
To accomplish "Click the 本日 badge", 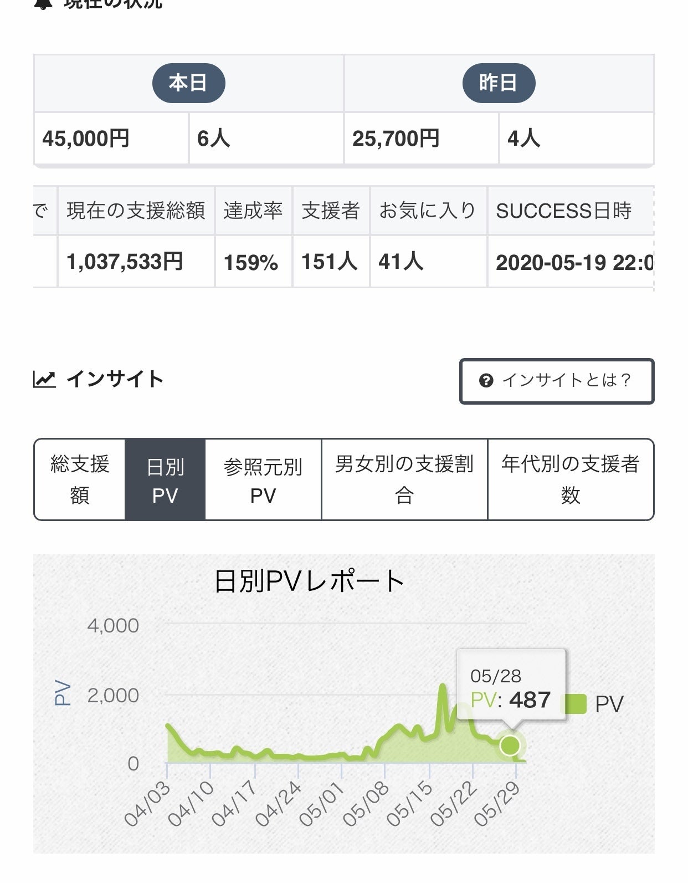I will click(188, 83).
